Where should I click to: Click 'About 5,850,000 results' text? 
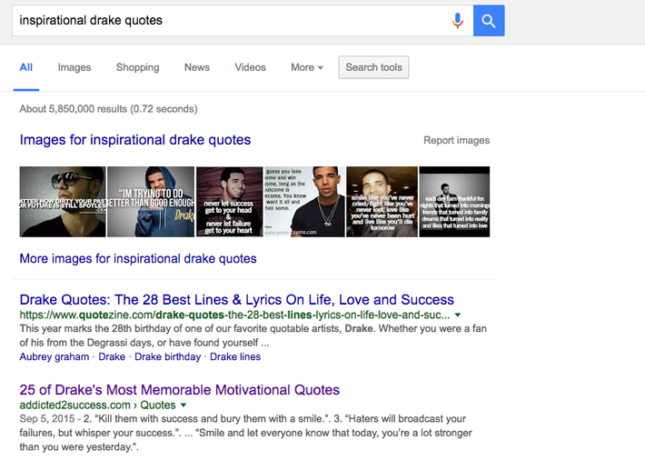[x=109, y=109]
